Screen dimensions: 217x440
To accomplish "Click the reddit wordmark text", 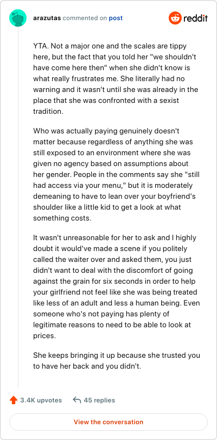I will (x=195, y=19).
